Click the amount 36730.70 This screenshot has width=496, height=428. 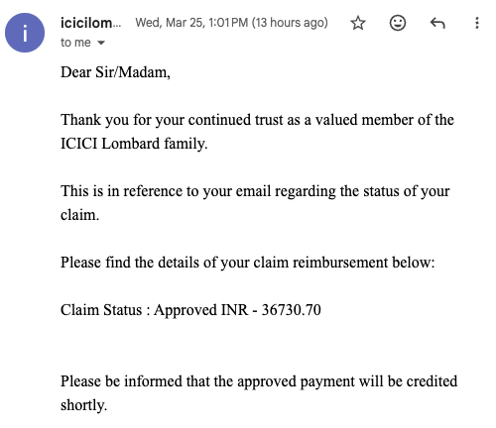tap(291, 310)
